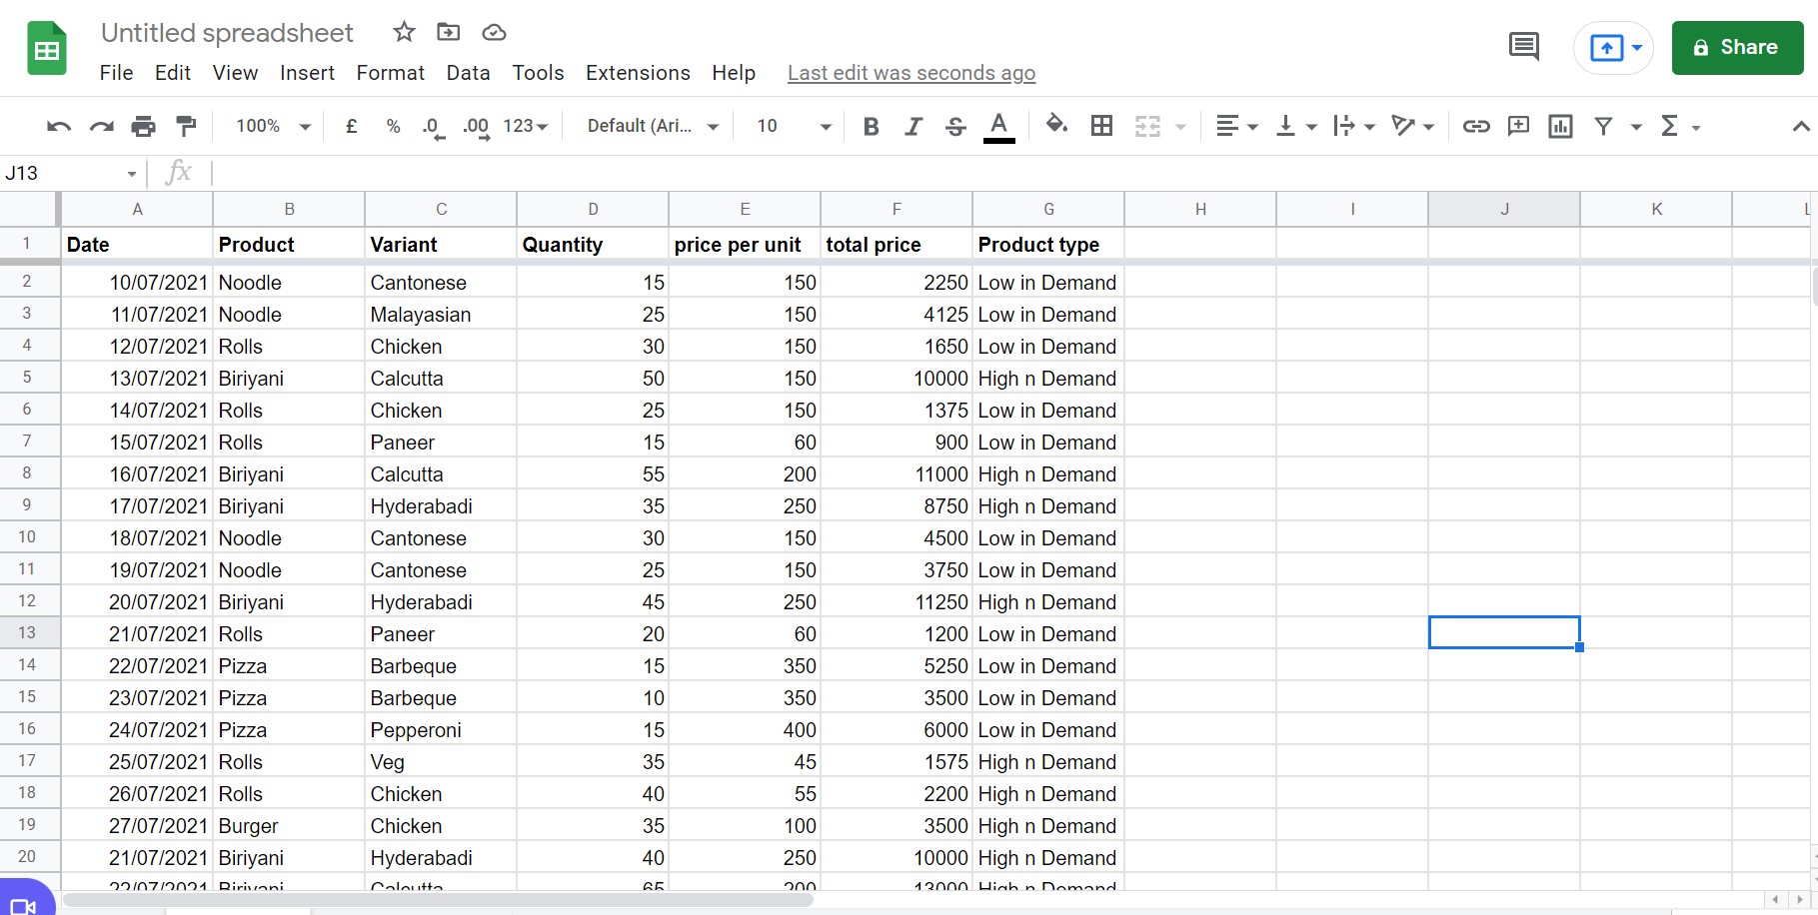Click the Insert link icon
The width and height of the screenshot is (1818, 915).
click(x=1476, y=126)
